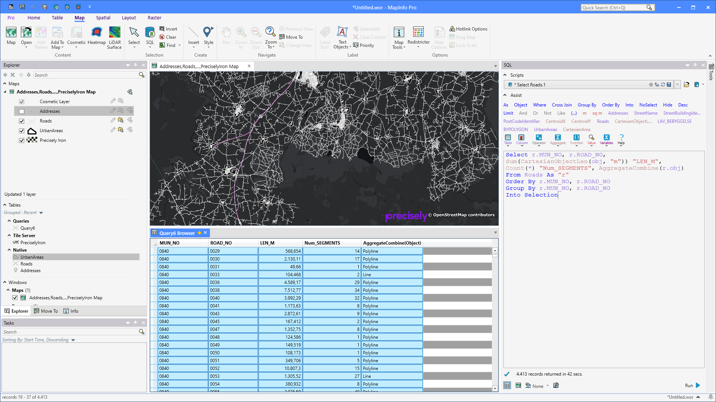The image size is (716, 402).
Task: Enable the Addresses layer checkbox
Action: click(x=22, y=111)
